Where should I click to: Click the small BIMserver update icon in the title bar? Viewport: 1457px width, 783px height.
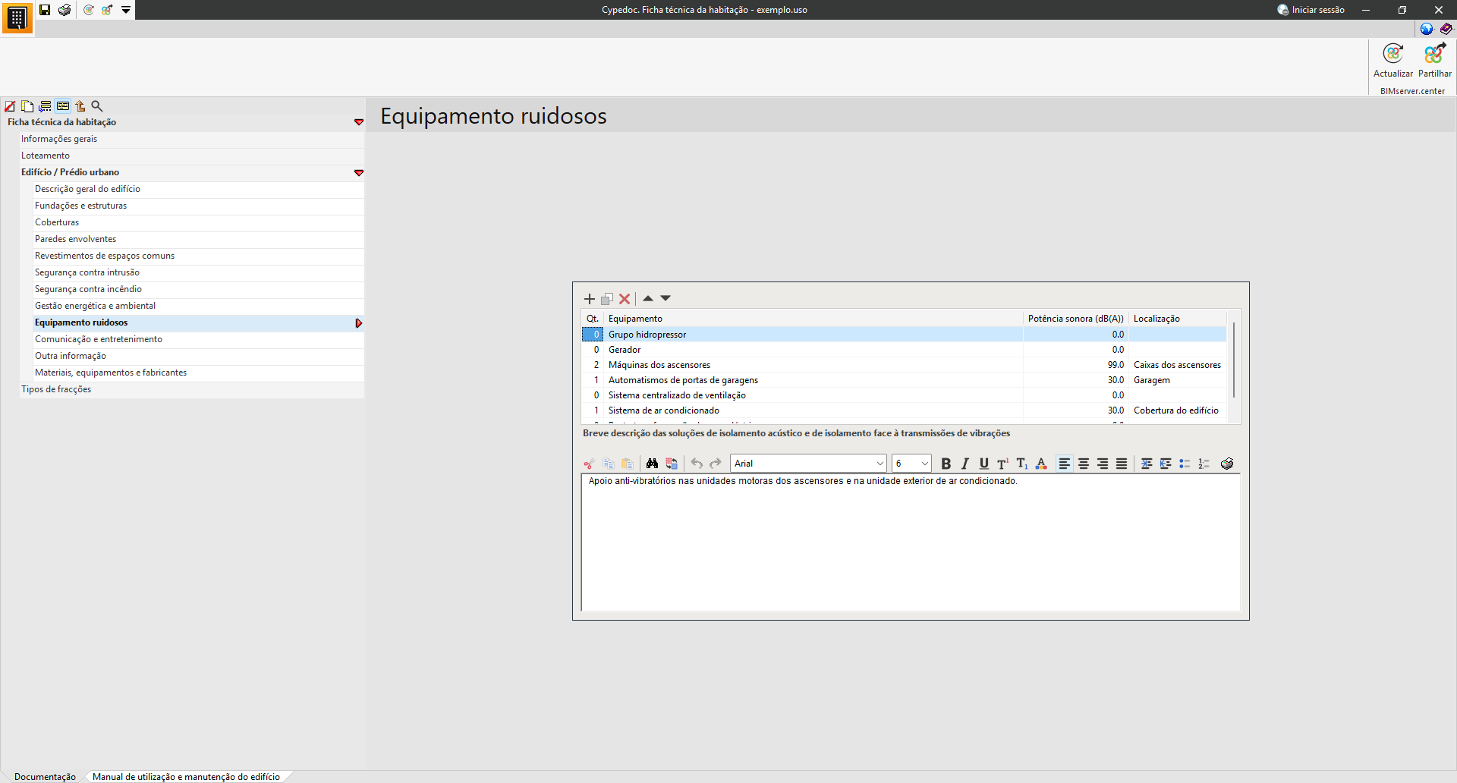click(89, 10)
